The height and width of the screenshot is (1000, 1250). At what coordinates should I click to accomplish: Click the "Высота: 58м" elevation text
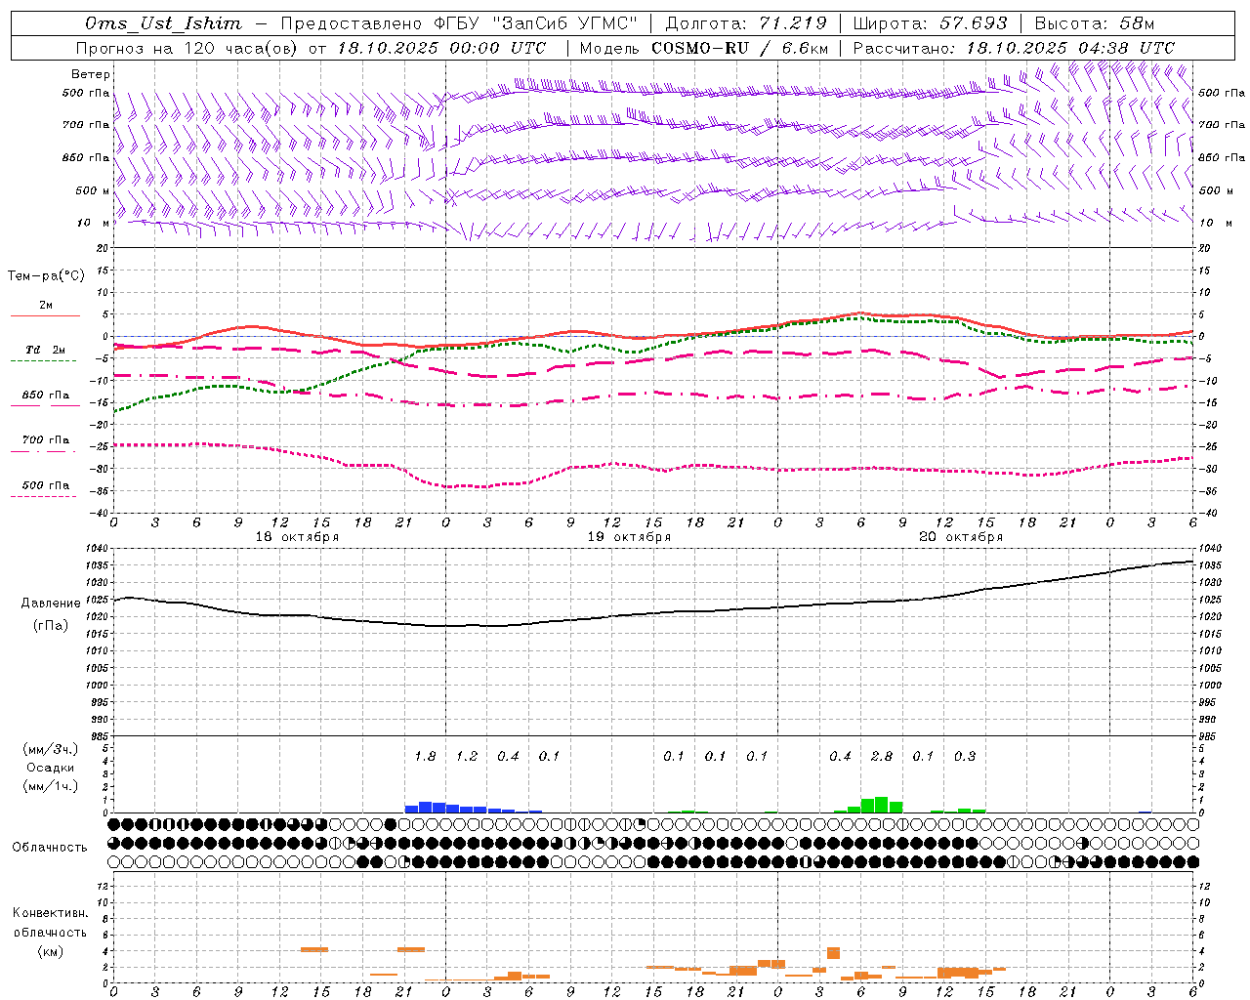1094,23
